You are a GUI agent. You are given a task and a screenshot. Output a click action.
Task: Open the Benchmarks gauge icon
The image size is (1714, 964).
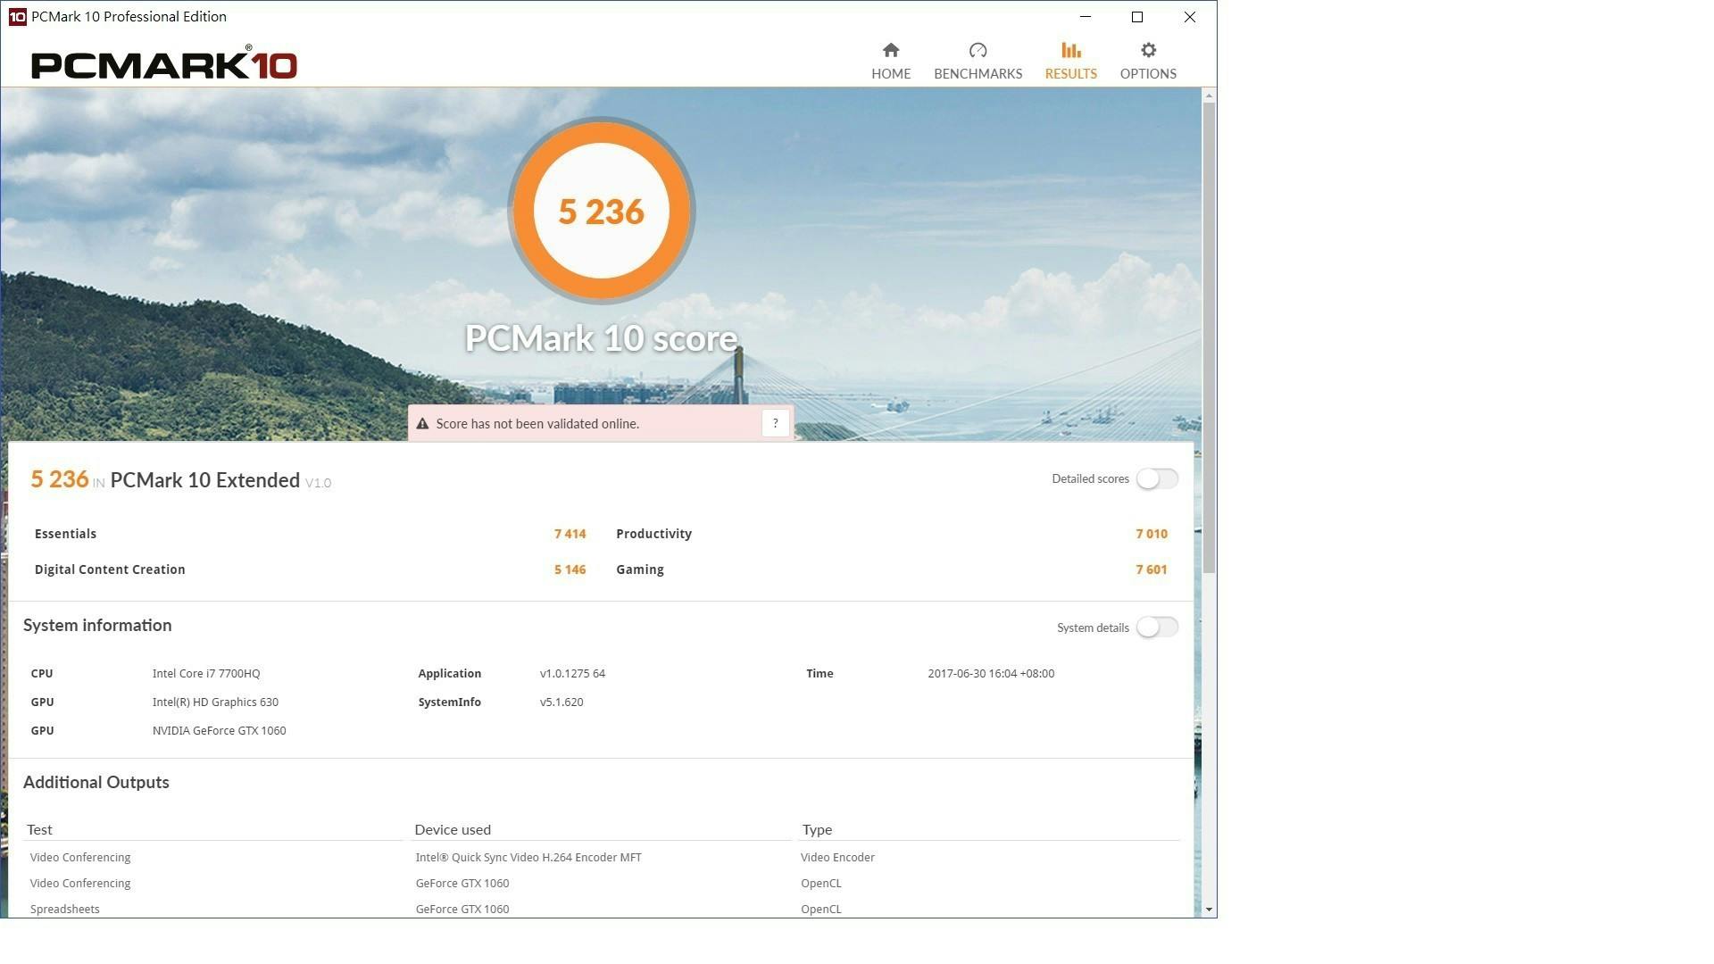pos(978,50)
